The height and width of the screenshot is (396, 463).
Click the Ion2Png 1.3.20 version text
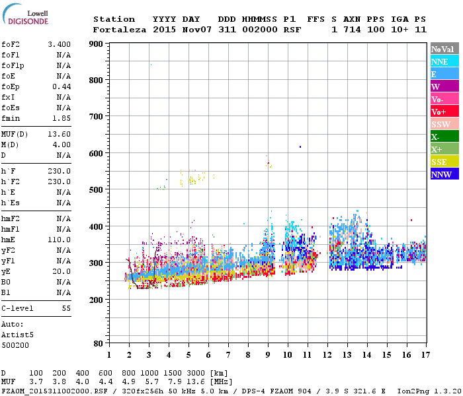(x=429, y=391)
